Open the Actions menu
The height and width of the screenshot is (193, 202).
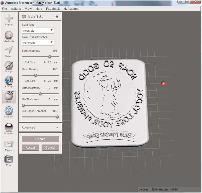coord(16,9)
